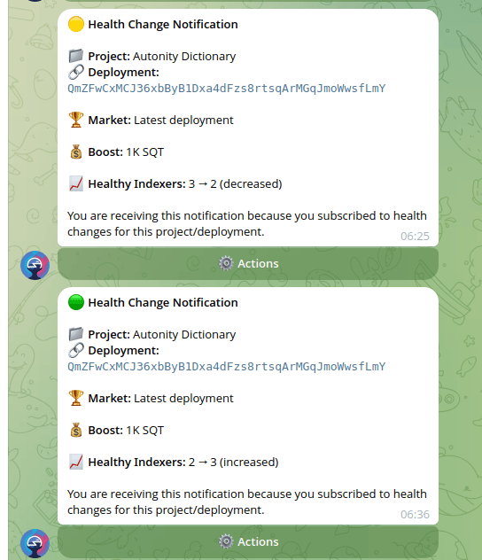This screenshot has height=560, width=482.
Task: Click 'Boost: 1K SQT' in the 06:25 message
Action: 126,152
